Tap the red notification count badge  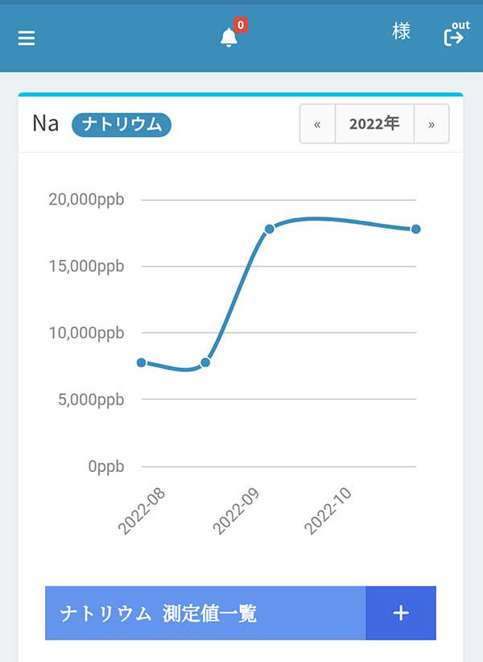click(x=241, y=25)
